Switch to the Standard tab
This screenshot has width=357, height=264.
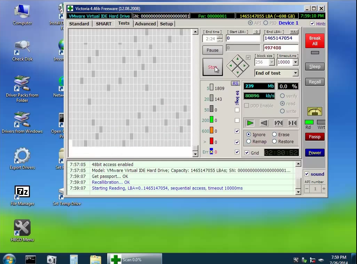click(79, 24)
